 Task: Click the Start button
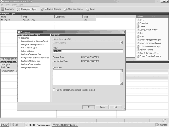[5, 125]
